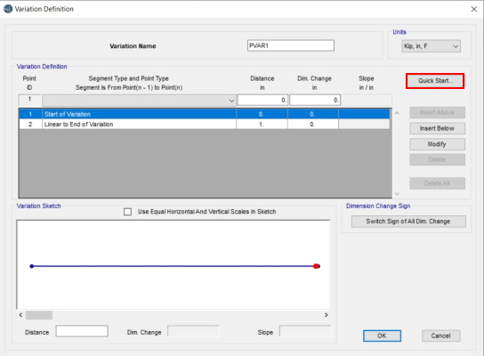Click the Dim. Change value field above table
The image size is (484, 356).
point(315,100)
